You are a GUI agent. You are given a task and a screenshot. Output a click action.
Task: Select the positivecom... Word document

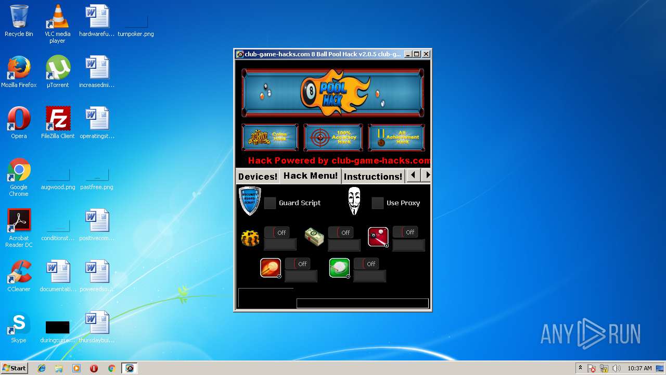point(97,225)
